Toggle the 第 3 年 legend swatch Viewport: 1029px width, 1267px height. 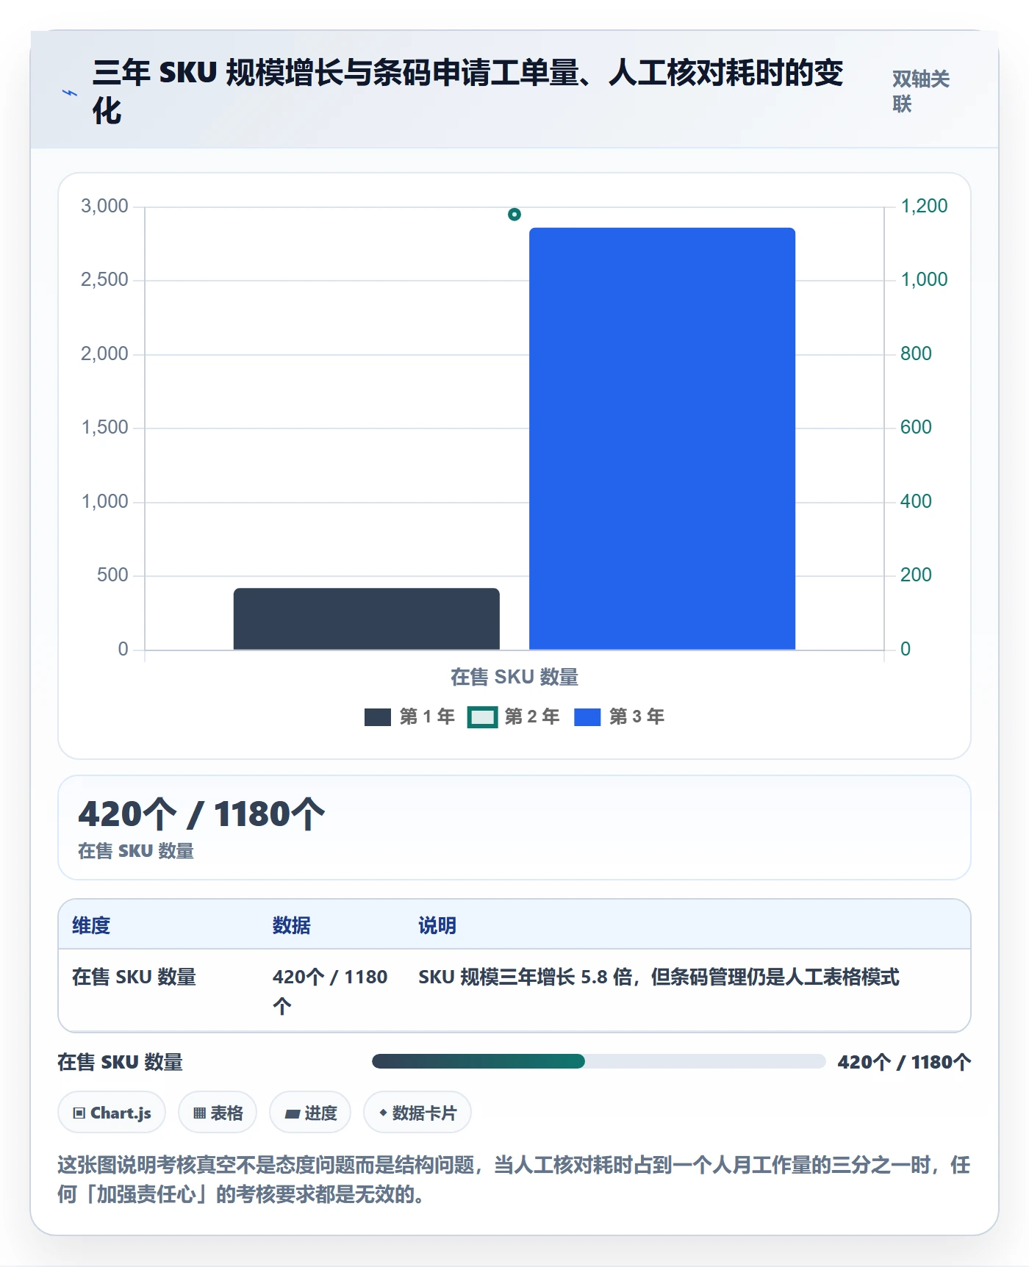(x=587, y=717)
